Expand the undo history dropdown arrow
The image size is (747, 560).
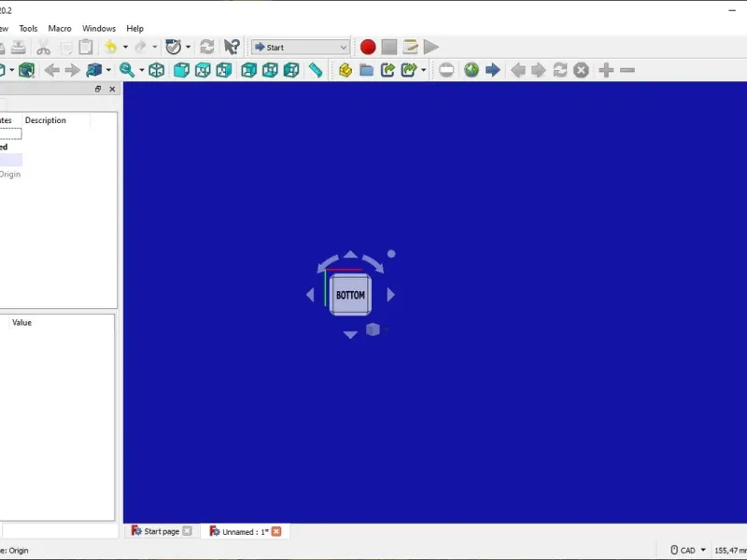click(x=125, y=47)
